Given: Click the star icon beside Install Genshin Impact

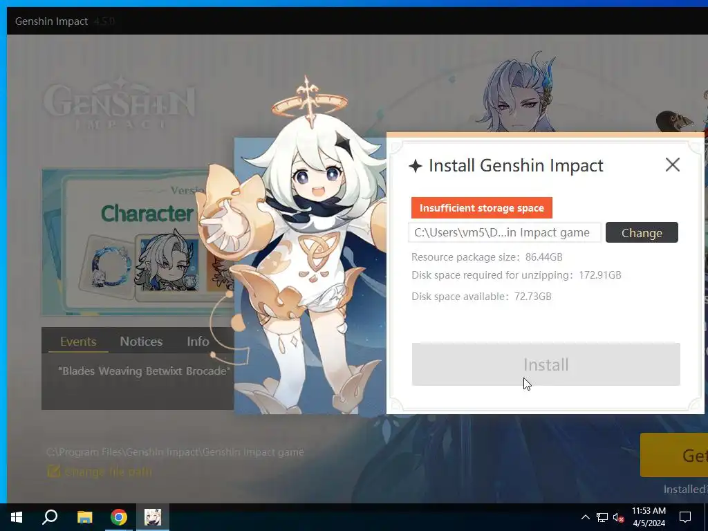Looking at the screenshot, I should click(x=416, y=166).
